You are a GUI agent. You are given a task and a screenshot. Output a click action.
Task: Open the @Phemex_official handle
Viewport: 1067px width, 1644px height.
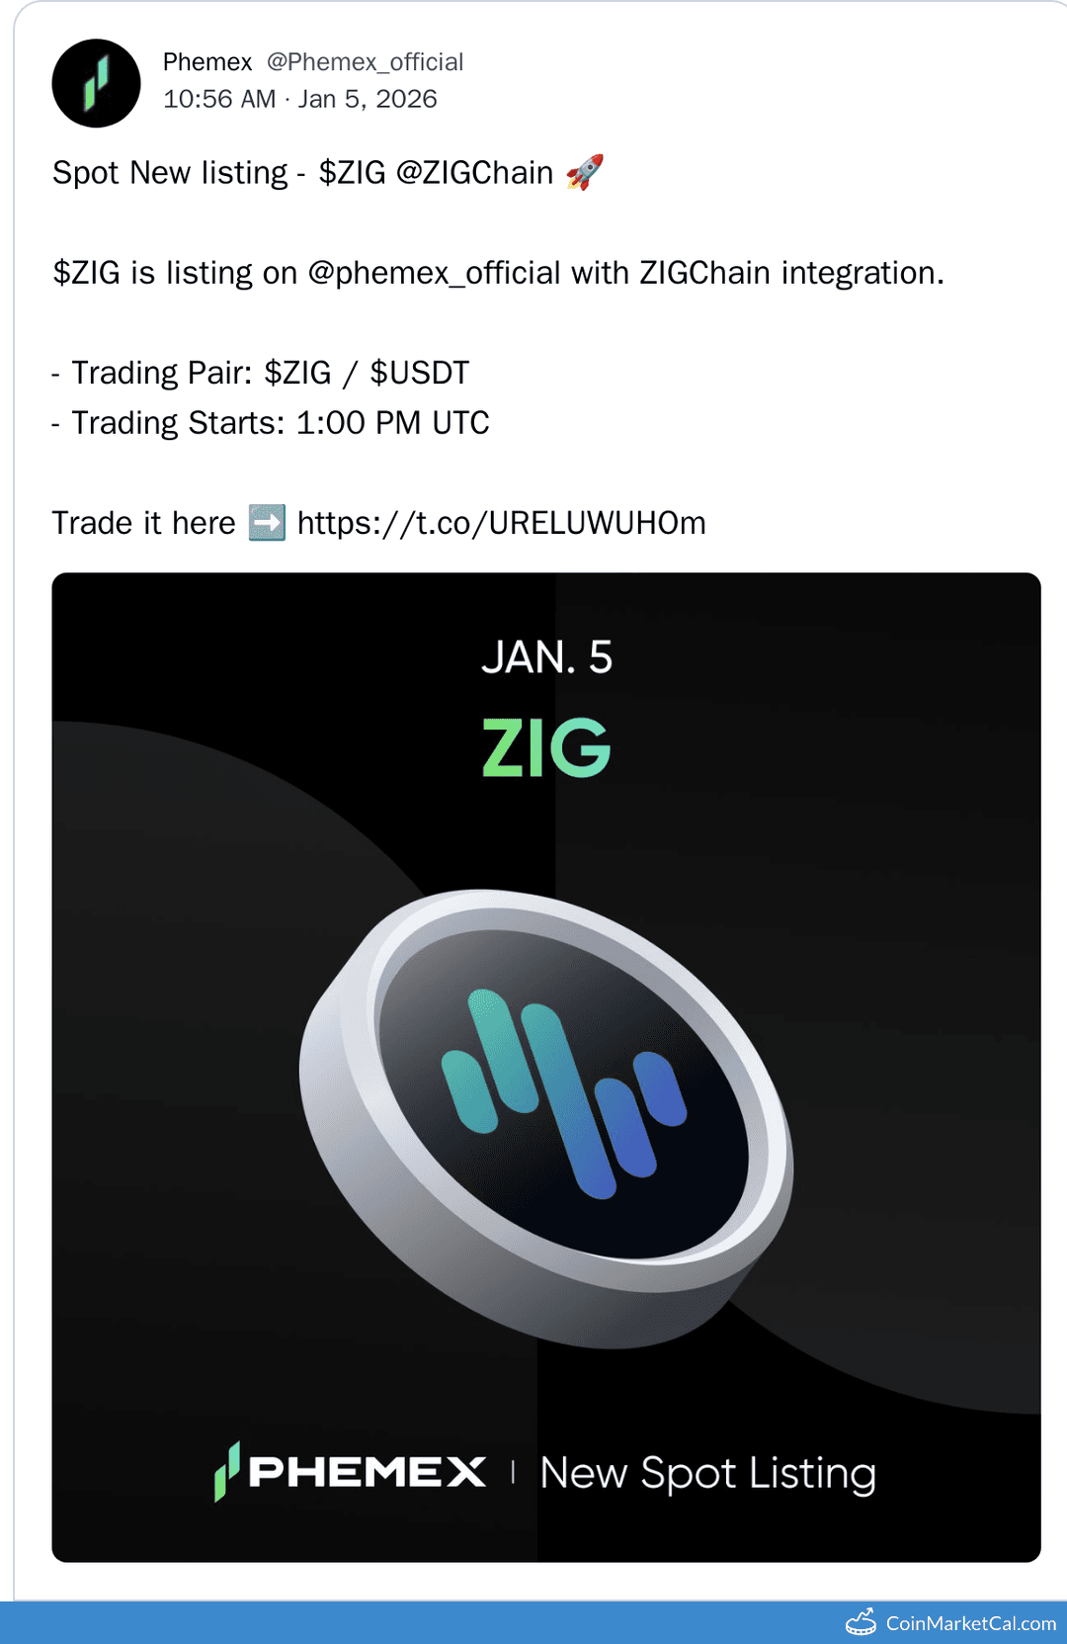[x=364, y=61]
